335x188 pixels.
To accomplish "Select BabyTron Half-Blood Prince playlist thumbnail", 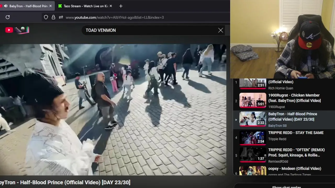I will click(253, 119).
